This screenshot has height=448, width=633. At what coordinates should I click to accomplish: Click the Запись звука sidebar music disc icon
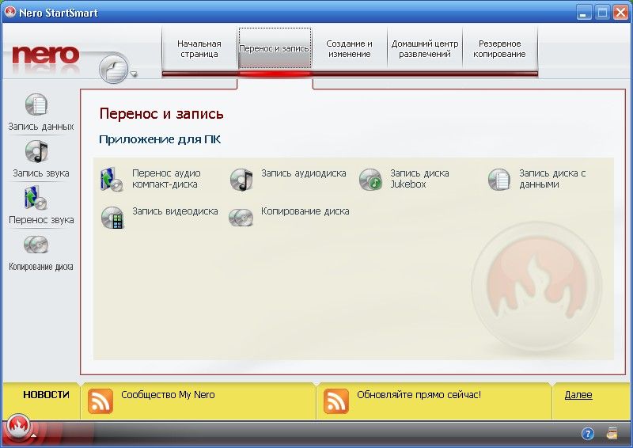pyautogui.click(x=36, y=151)
